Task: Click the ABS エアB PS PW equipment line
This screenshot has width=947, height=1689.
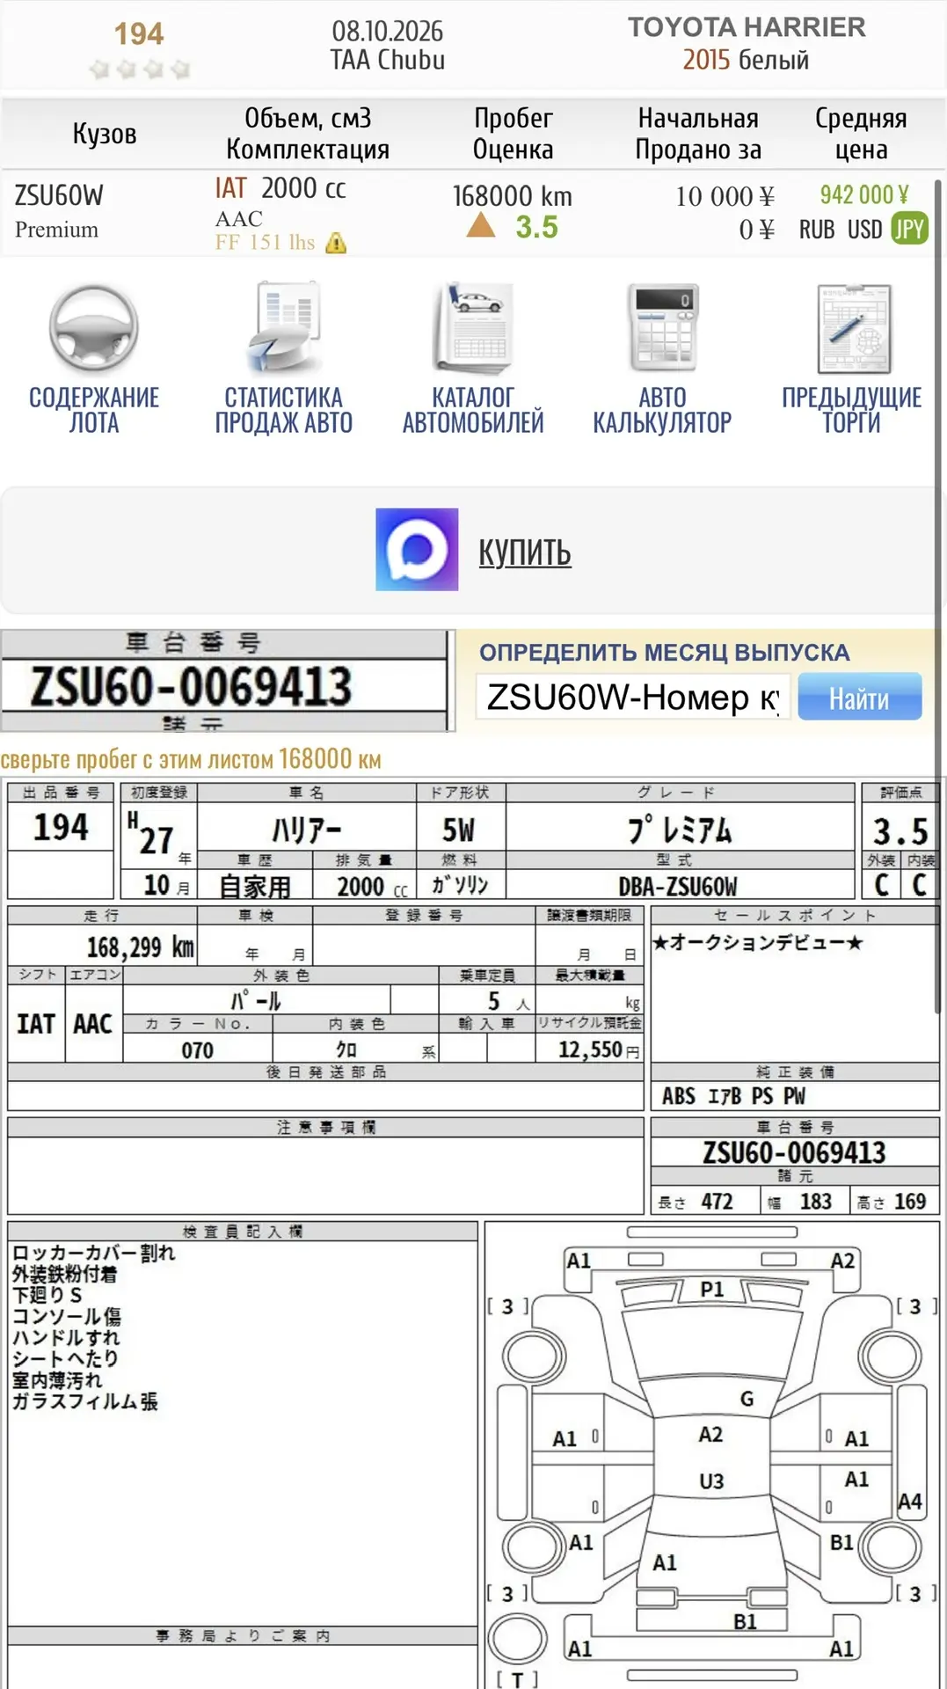Action: coord(733,1096)
